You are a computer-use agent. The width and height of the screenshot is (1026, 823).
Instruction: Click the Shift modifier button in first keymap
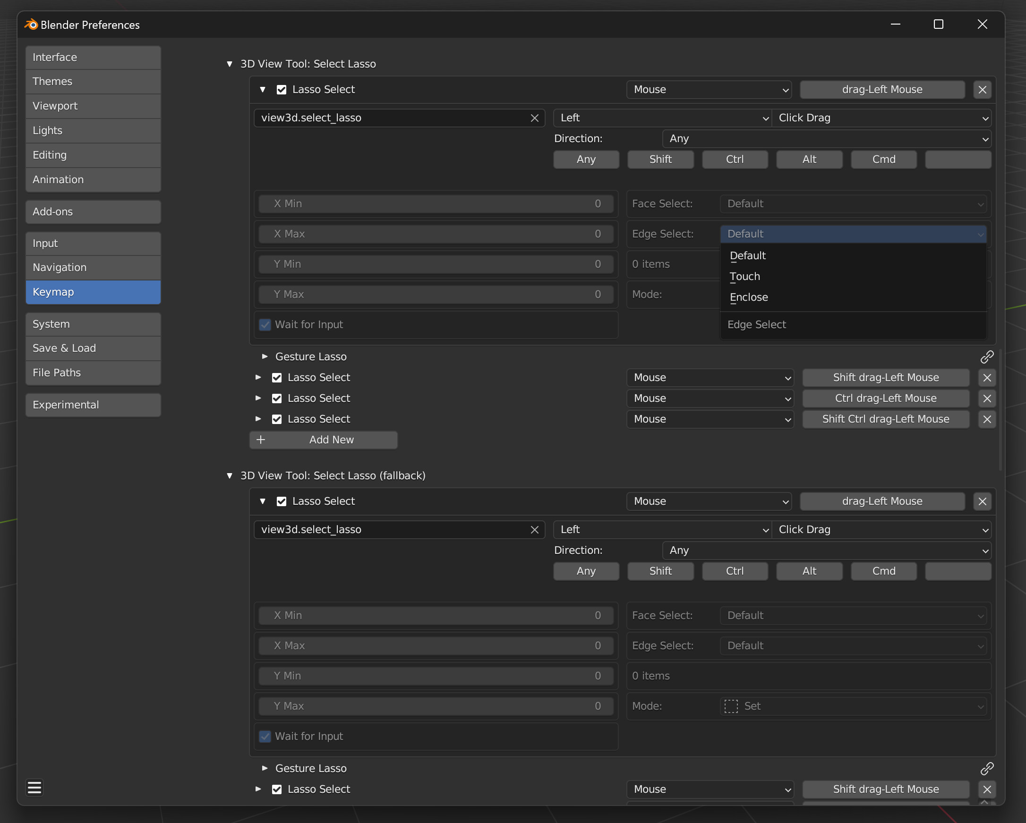click(x=660, y=160)
